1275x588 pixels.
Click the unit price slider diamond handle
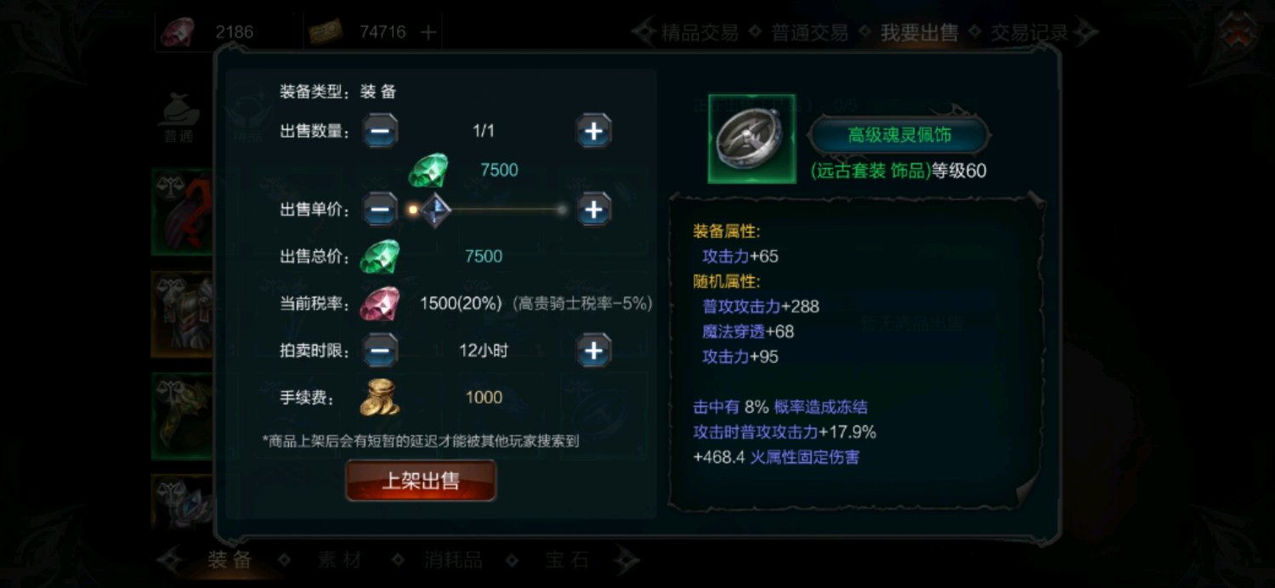pos(434,210)
